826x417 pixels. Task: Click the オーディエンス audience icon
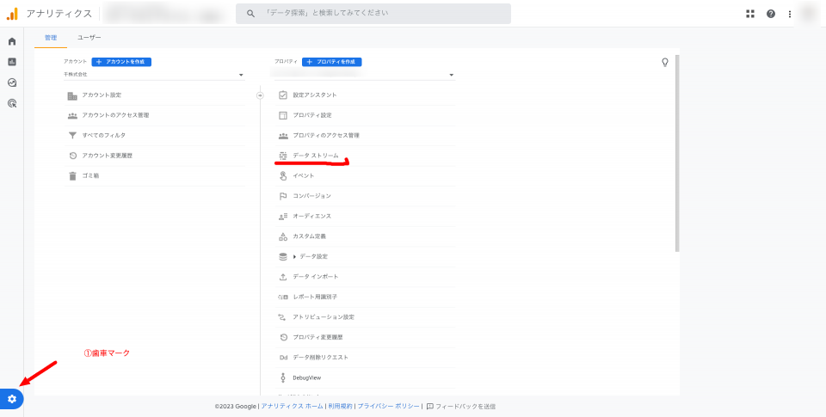[x=283, y=217]
